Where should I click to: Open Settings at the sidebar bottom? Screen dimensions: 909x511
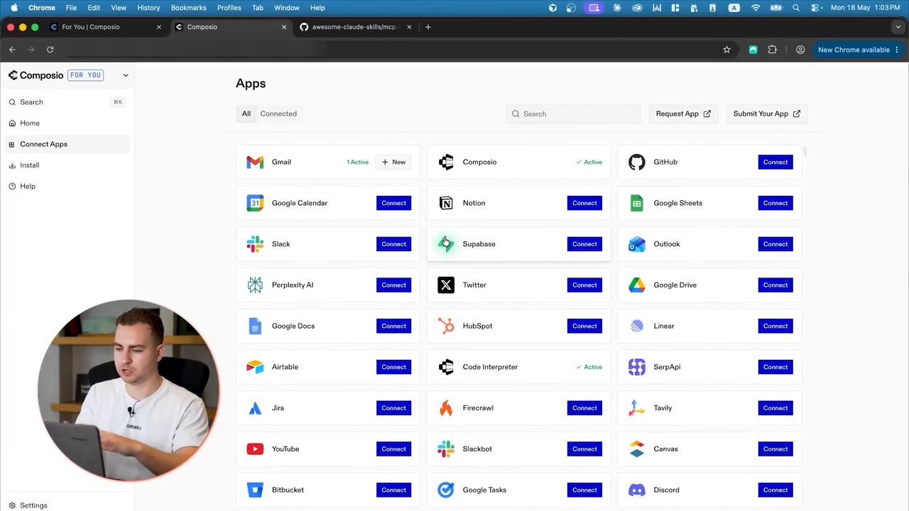coord(67,505)
